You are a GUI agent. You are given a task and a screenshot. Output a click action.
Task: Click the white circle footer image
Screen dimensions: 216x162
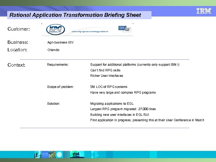pos(59,154)
